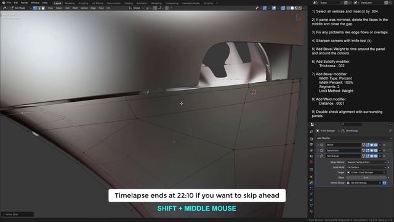Image resolution: width=394 pixels, height=222 pixels.
Task: Toggle Subdivision modifier viewport display
Action: 372,150
